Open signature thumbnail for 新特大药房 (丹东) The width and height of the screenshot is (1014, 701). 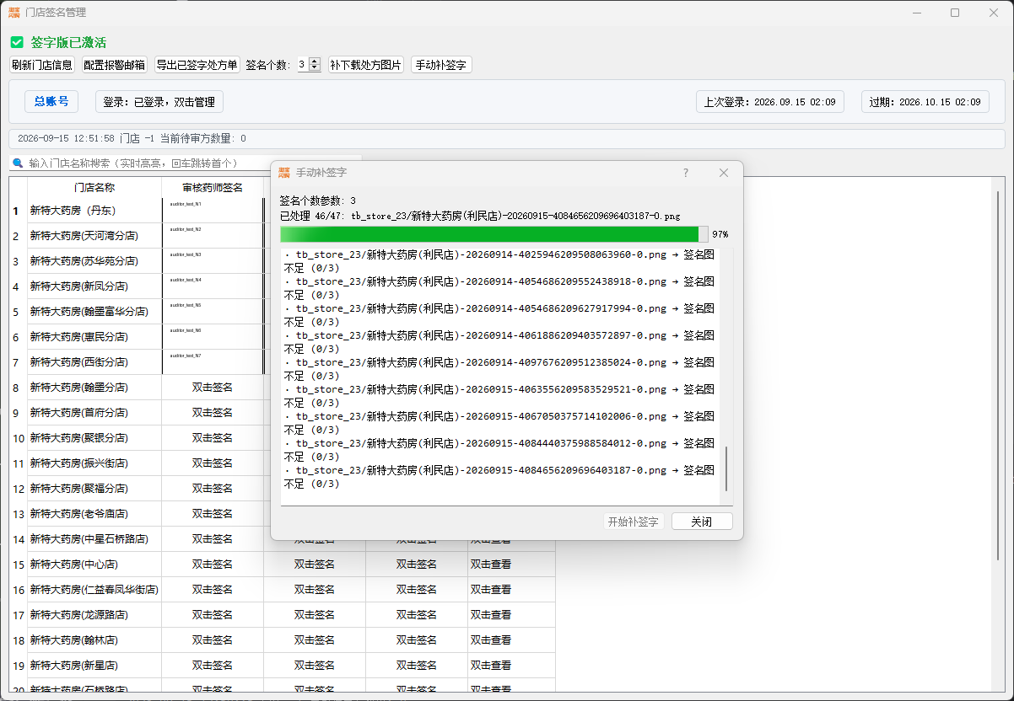pyautogui.click(x=213, y=211)
